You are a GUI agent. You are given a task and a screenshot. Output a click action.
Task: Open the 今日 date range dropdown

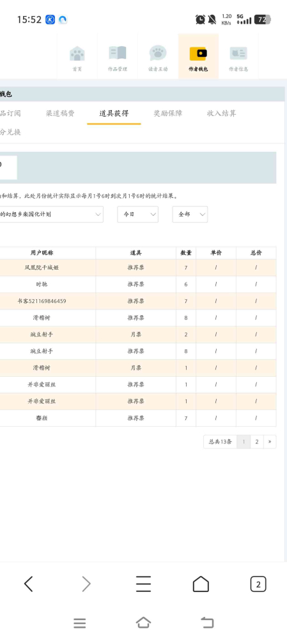[x=137, y=214]
